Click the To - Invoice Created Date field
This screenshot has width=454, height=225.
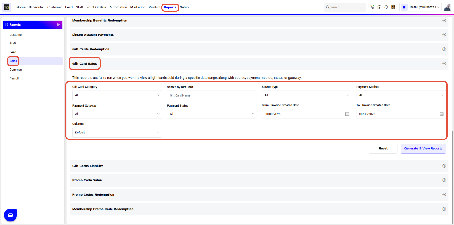(401, 114)
